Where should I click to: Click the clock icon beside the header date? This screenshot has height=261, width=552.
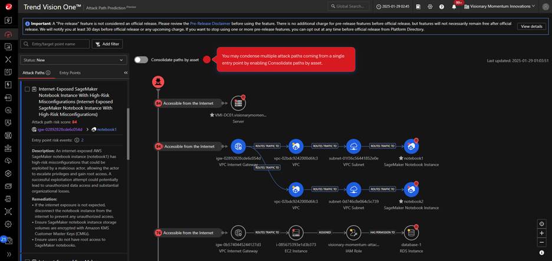(379, 6)
